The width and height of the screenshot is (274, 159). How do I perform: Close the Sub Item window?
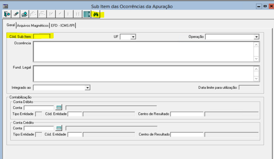tap(271, 6)
